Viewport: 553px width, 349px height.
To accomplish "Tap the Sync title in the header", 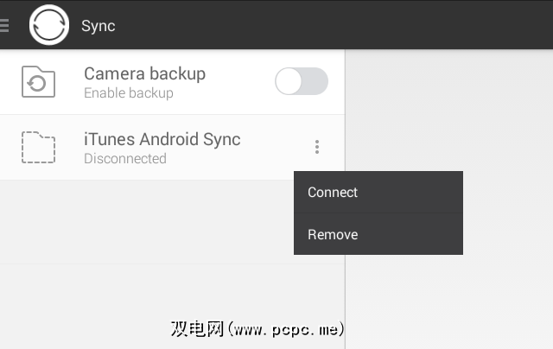I will 98,25.
